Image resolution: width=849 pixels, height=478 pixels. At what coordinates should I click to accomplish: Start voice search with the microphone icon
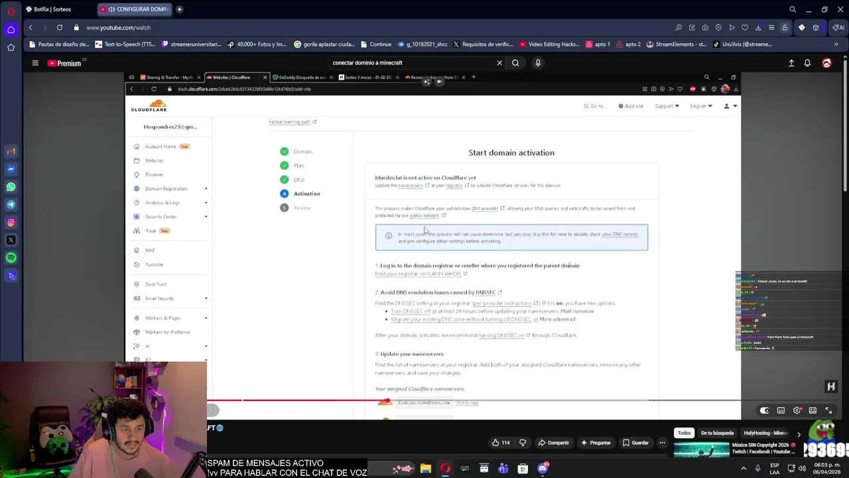[x=538, y=63]
